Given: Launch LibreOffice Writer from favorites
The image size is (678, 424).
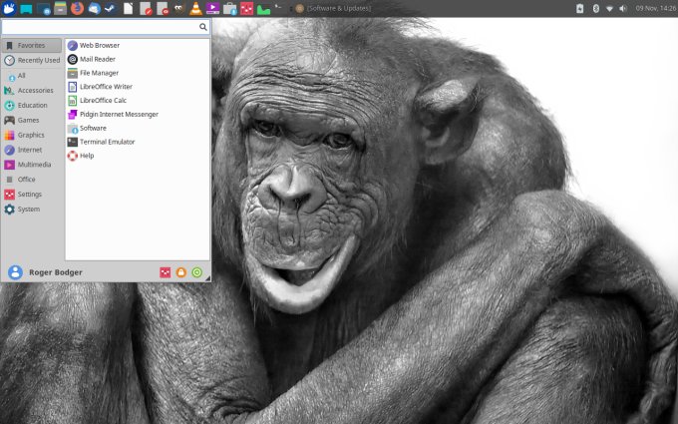Looking at the screenshot, I should [x=106, y=87].
